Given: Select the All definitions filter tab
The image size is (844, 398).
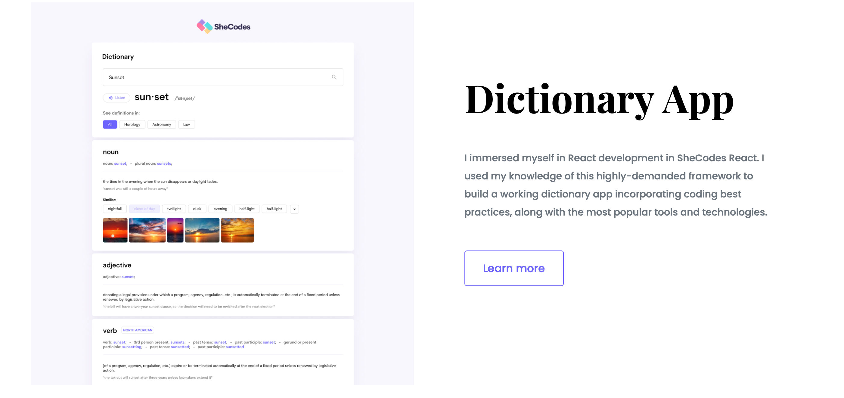Looking at the screenshot, I should [110, 124].
